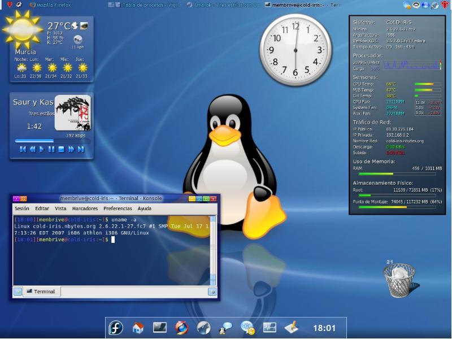Open the home folder icon in the dock
This screenshot has width=452, height=339.
tap(138, 328)
